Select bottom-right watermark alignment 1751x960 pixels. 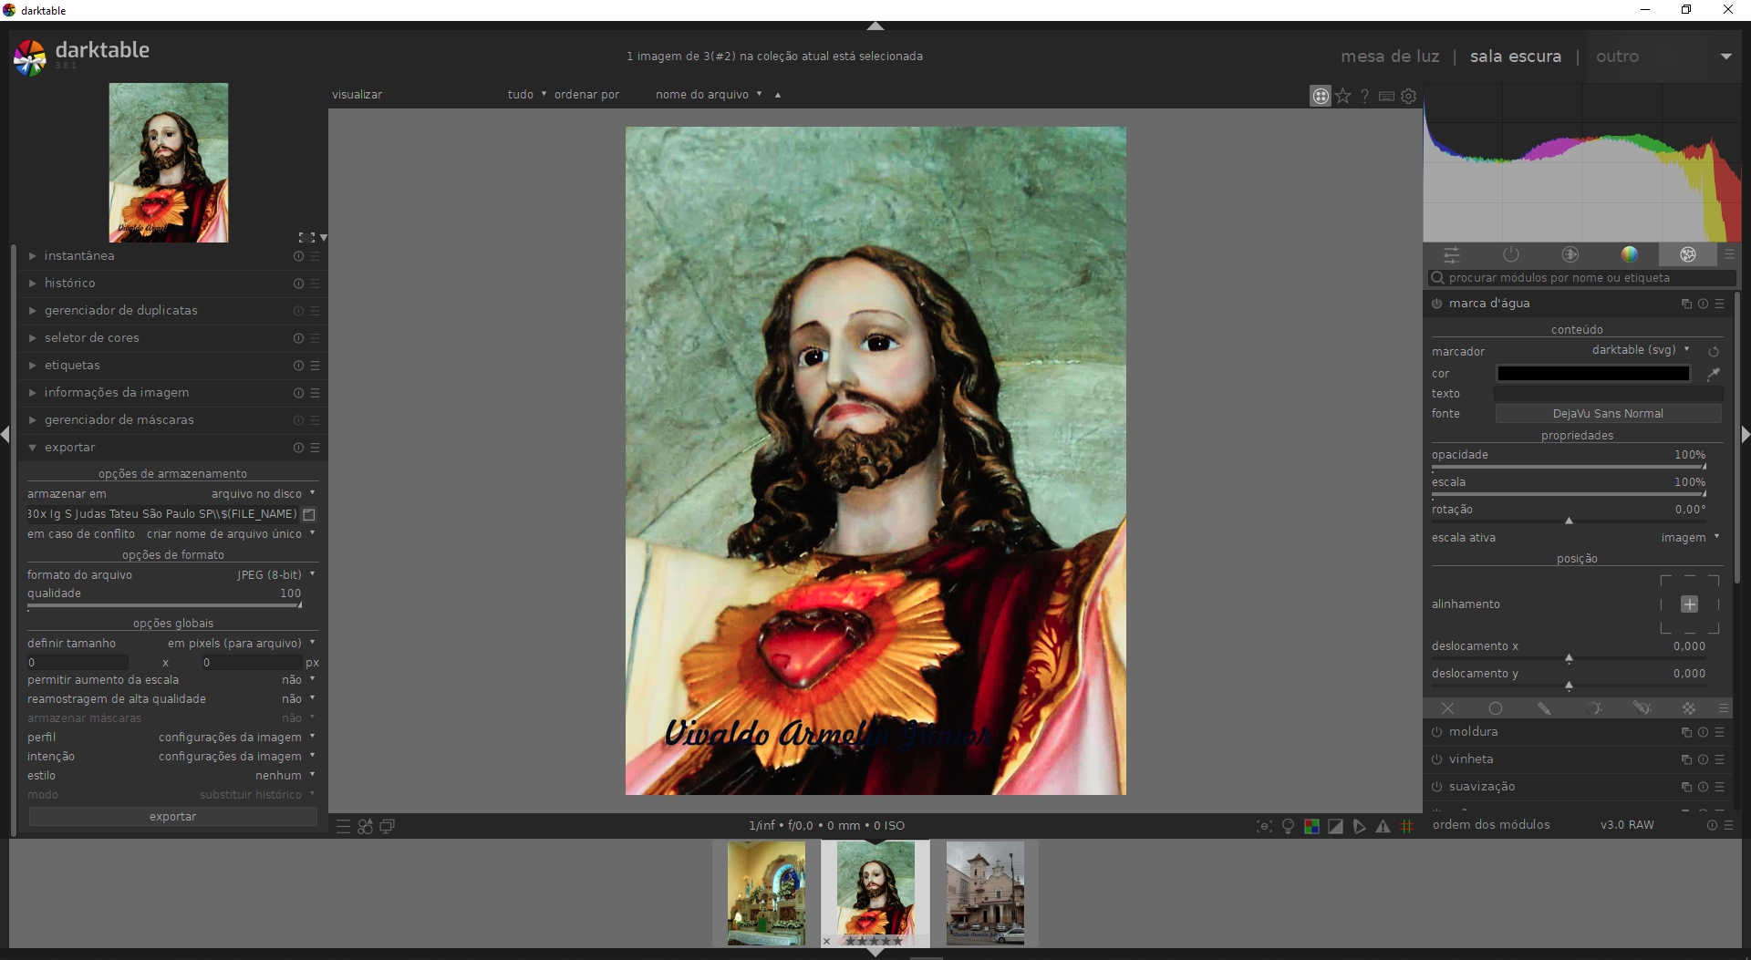coord(1714,628)
